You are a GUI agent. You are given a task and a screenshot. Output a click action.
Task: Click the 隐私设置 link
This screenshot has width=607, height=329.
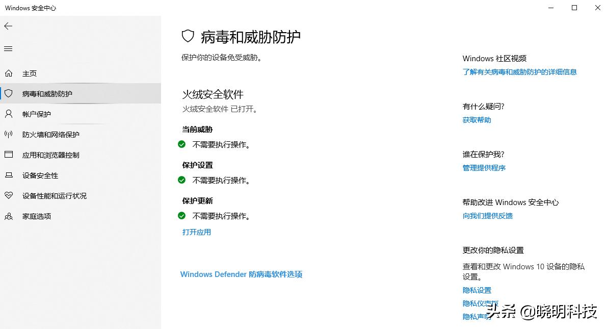click(477, 290)
